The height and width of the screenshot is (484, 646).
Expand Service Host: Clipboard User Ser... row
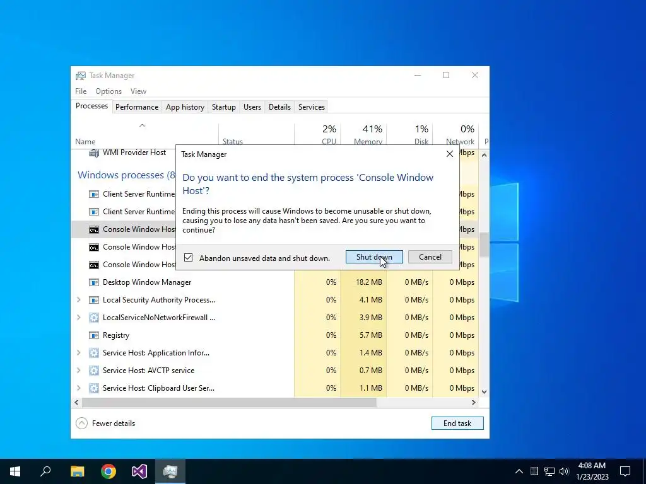tap(79, 388)
